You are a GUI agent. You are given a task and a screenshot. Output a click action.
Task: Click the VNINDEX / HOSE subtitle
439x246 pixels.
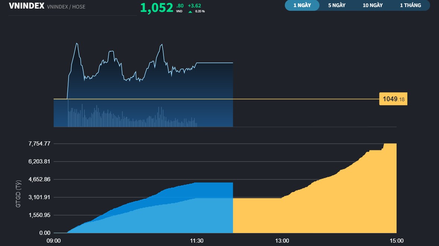coord(66,6)
